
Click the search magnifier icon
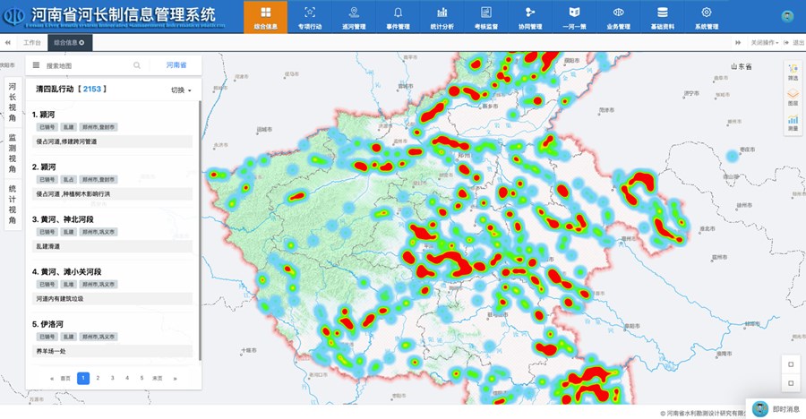click(x=137, y=65)
